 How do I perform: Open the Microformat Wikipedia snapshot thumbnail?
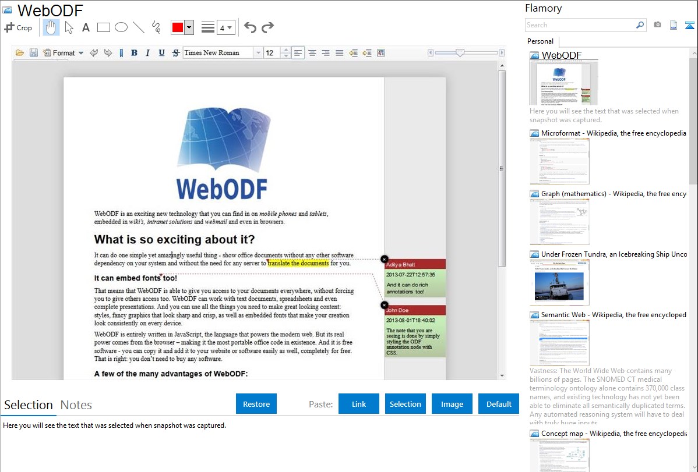559,161
